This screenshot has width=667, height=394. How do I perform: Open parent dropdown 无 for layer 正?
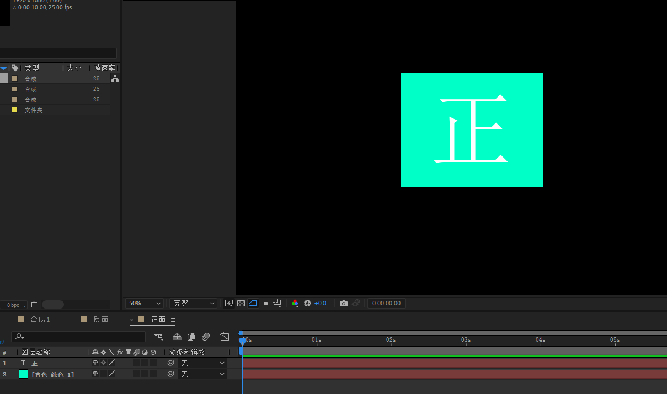click(202, 363)
